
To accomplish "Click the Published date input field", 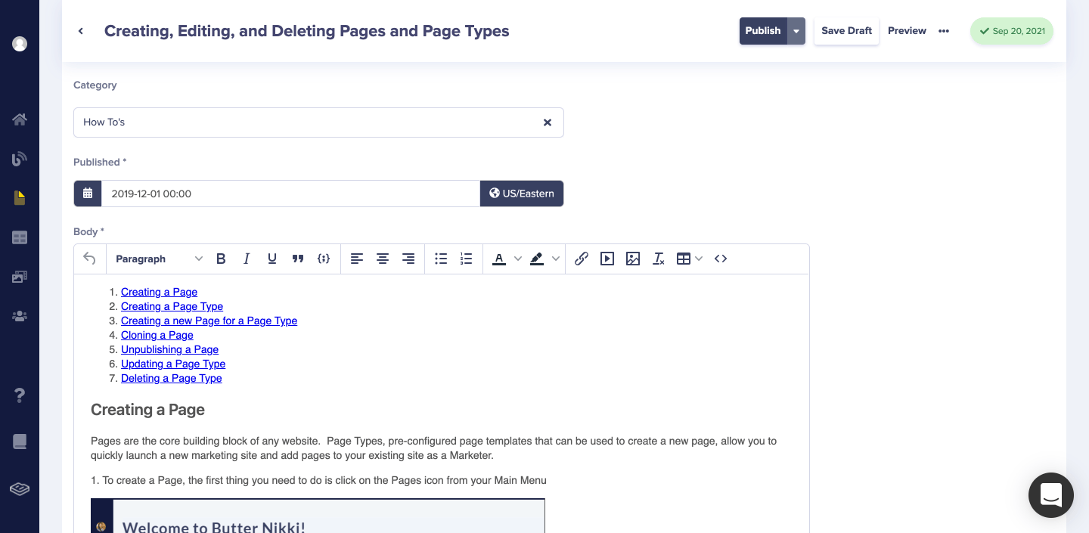I will pos(291,194).
